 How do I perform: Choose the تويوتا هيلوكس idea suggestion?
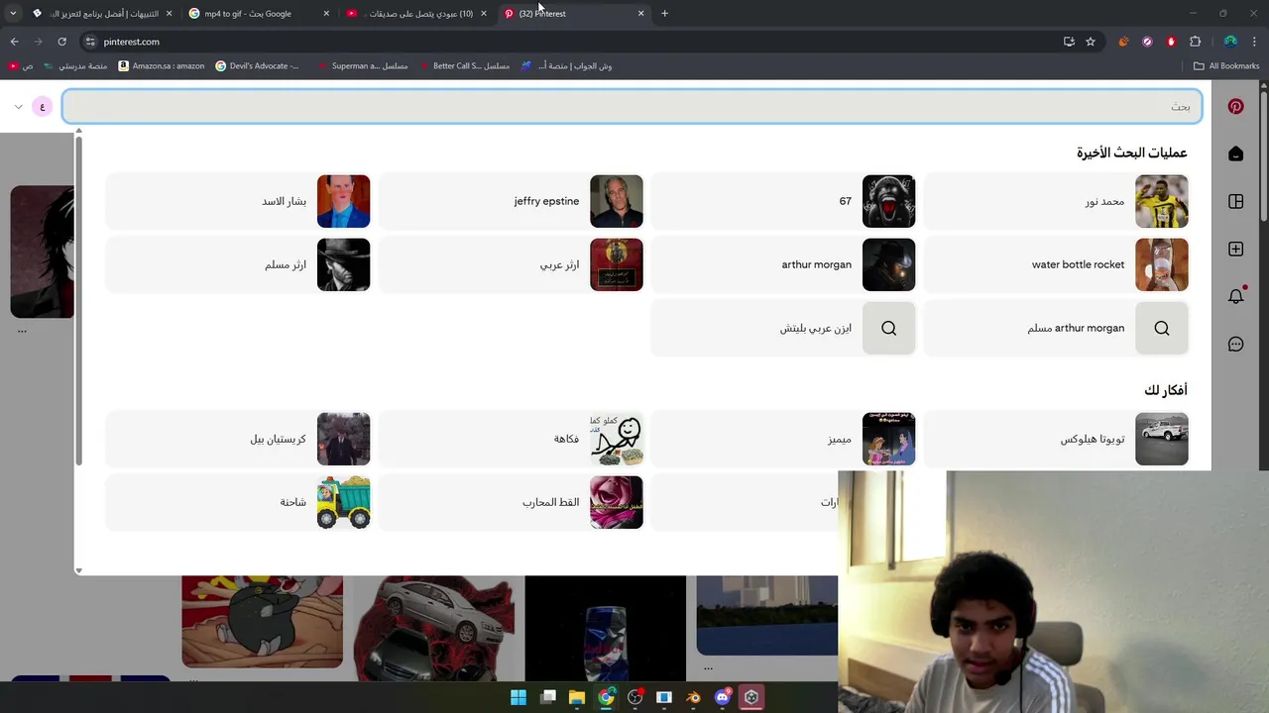pyautogui.click(x=1056, y=439)
